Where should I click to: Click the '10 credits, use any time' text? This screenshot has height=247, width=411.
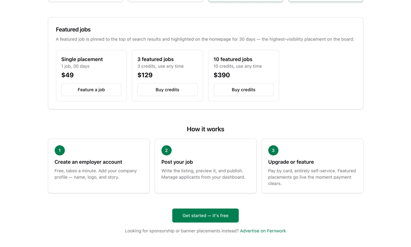pyautogui.click(x=238, y=66)
